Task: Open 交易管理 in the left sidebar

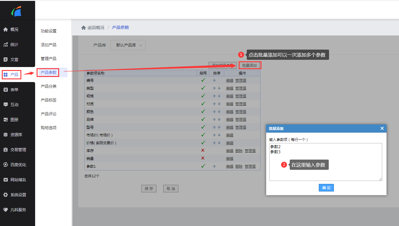Action: (18, 150)
